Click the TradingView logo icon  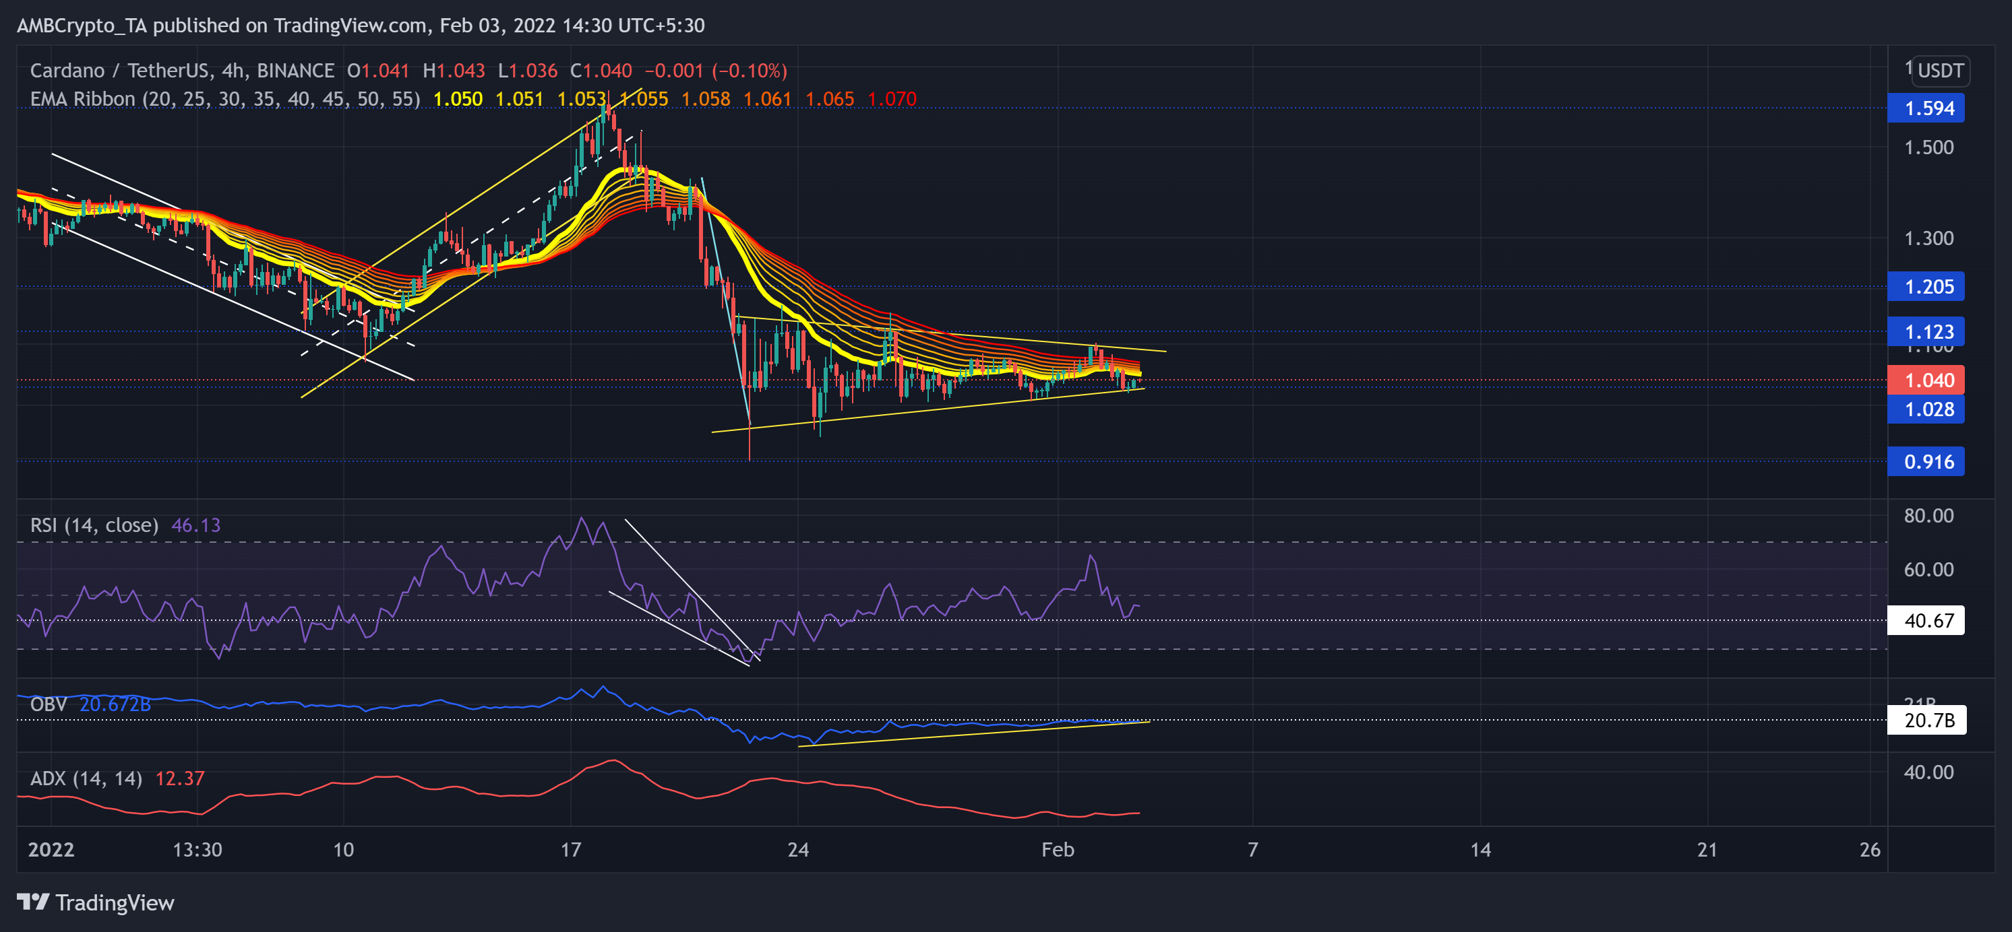[x=34, y=902]
